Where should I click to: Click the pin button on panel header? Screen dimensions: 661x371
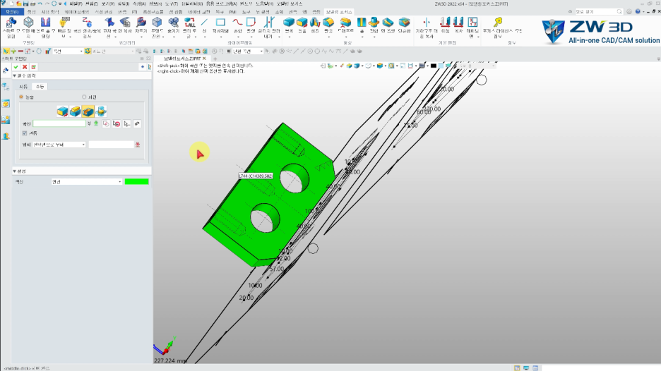tap(142, 59)
